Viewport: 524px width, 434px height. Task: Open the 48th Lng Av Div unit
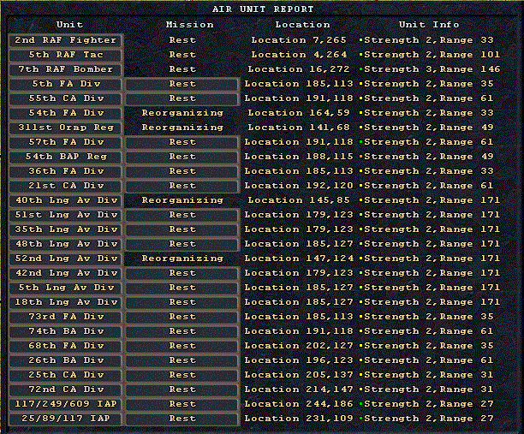[66, 244]
